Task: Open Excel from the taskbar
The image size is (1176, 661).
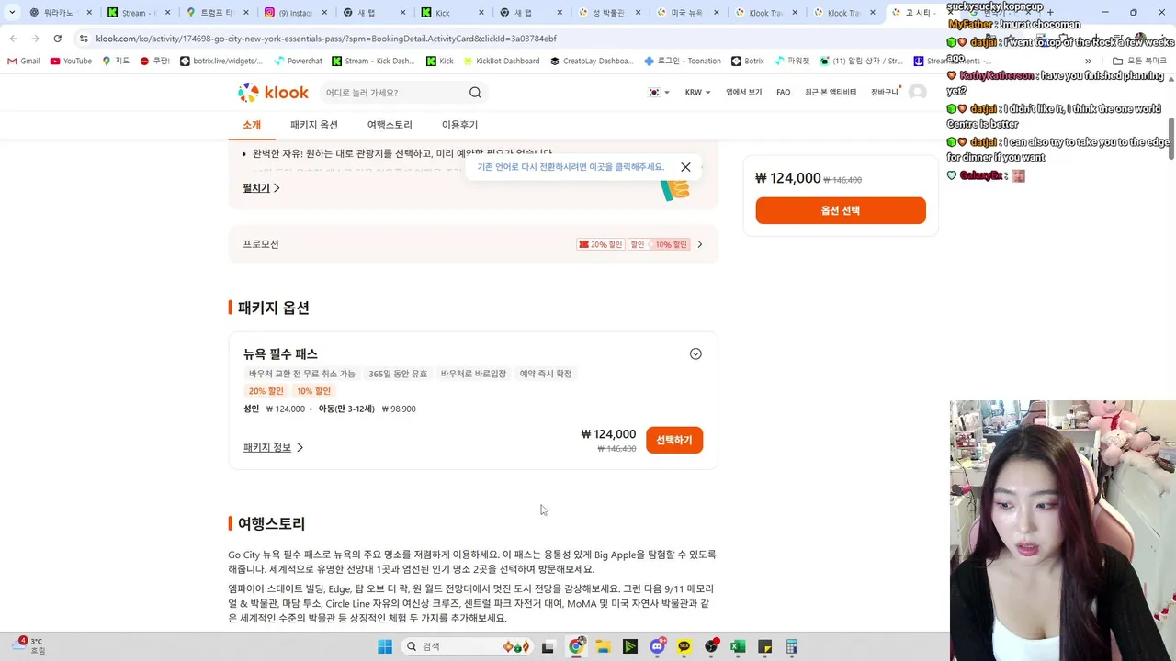Action: [738, 646]
